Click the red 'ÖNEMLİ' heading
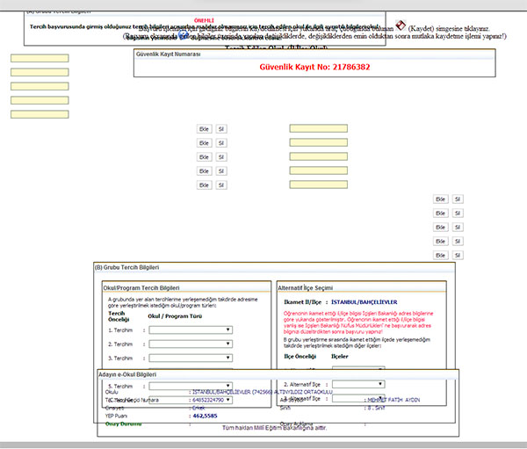This screenshot has height=449, width=527. (204, 20)
